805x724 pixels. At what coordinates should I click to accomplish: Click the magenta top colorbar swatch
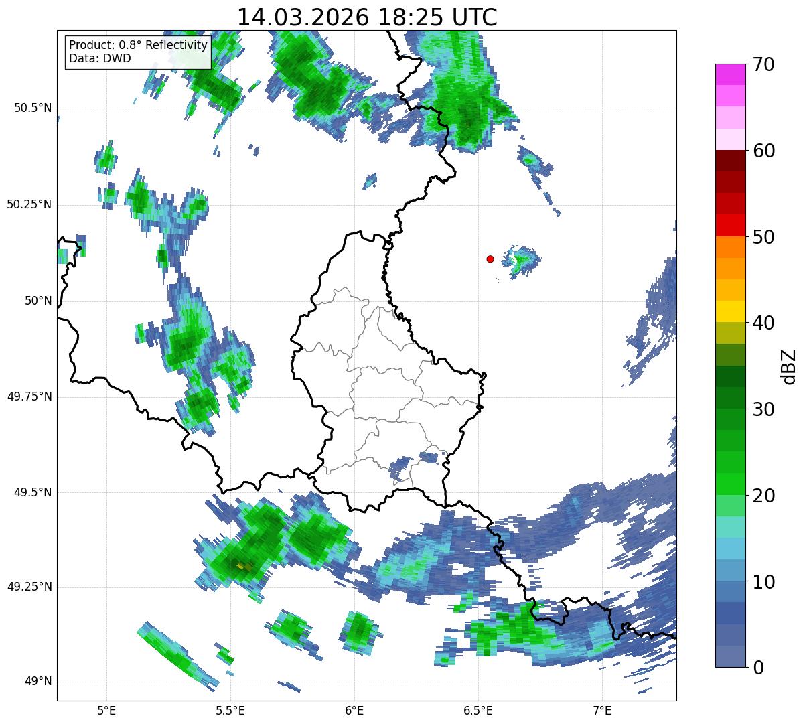(x=730, y=74)
